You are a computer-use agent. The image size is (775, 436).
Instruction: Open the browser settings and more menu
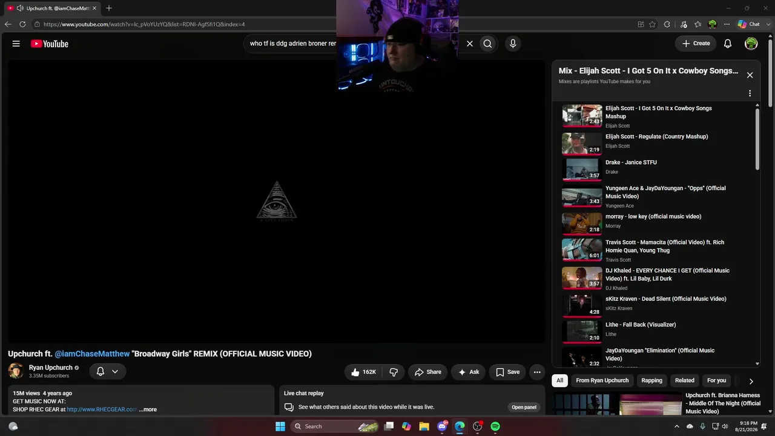pos(727,24)
